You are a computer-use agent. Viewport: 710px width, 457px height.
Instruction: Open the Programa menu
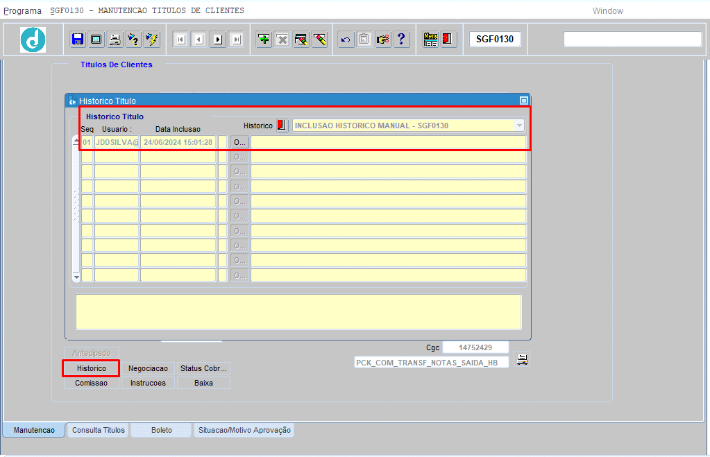[x=22, y=11]
